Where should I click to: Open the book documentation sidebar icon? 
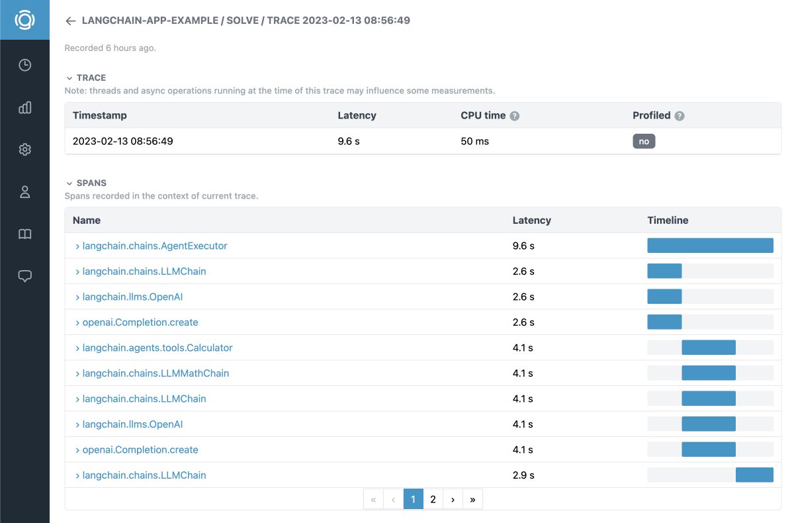pyautogui.click(x=24, y=234)
